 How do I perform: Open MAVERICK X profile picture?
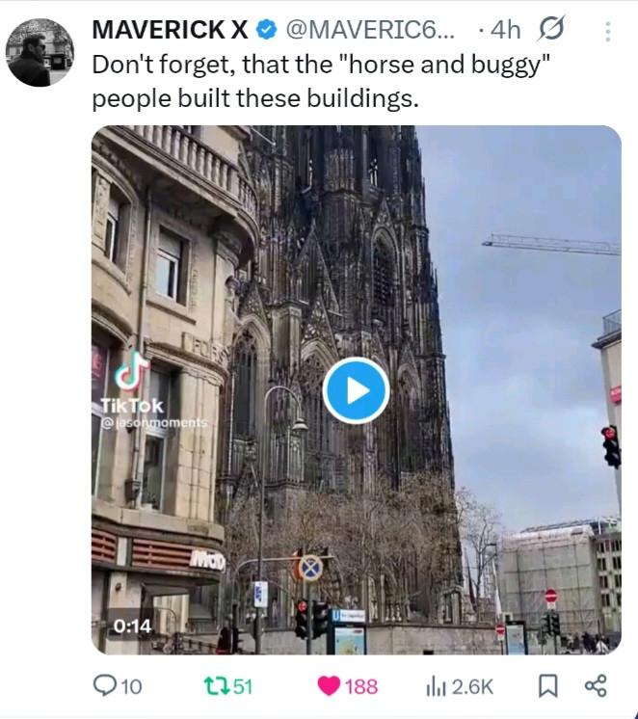click(x=40, y=53)
